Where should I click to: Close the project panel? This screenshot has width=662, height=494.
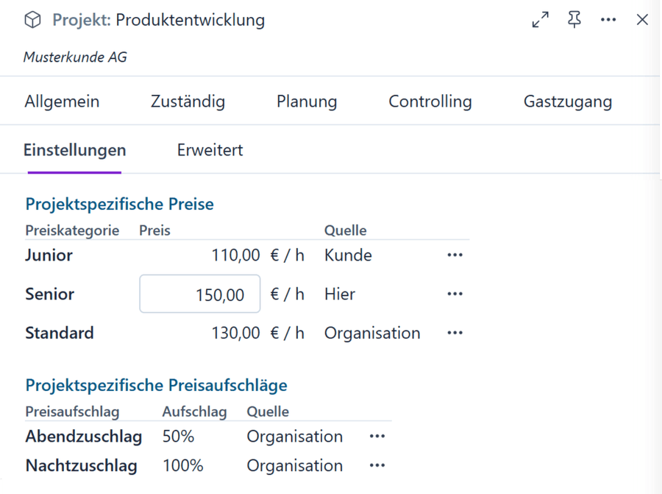(642, 19)
